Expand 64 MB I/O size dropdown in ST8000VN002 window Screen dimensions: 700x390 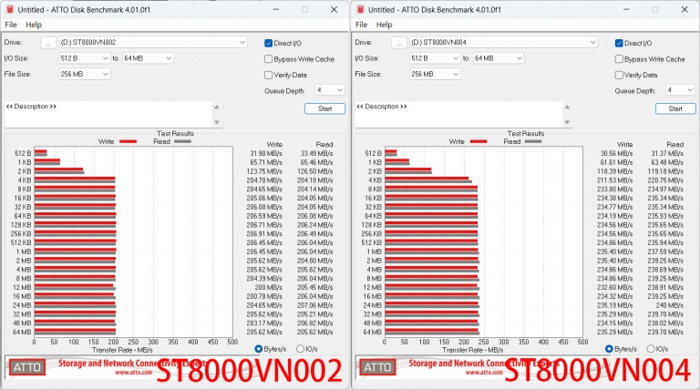[148, 58]
